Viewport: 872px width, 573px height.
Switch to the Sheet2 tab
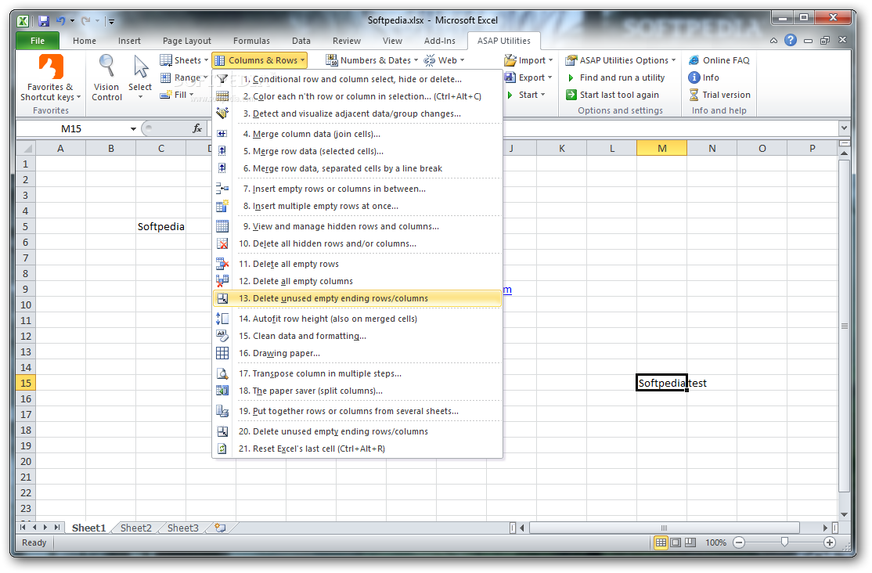click(x=135, y=528)
